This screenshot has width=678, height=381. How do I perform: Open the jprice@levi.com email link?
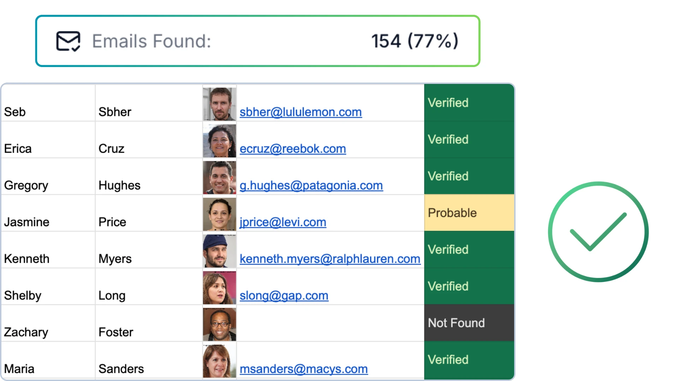pyautogui.click(x=283, y=222)
